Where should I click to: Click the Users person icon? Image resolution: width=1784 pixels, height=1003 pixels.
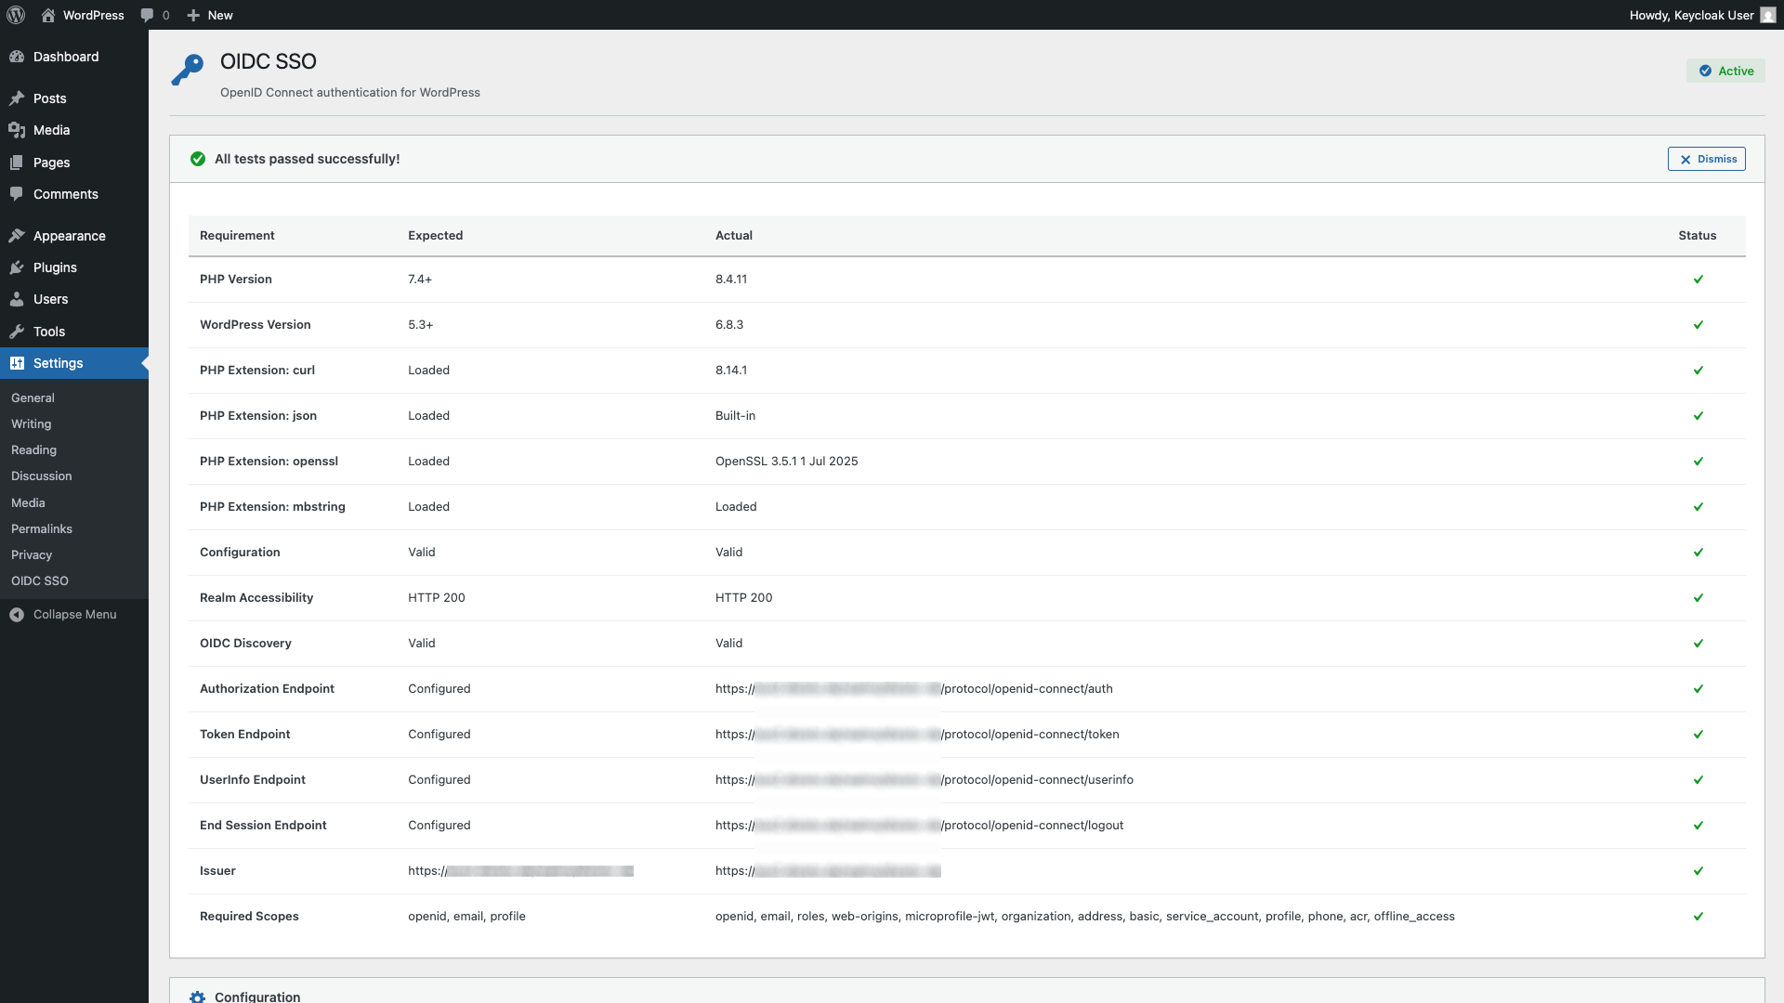(x=17, y=299)
